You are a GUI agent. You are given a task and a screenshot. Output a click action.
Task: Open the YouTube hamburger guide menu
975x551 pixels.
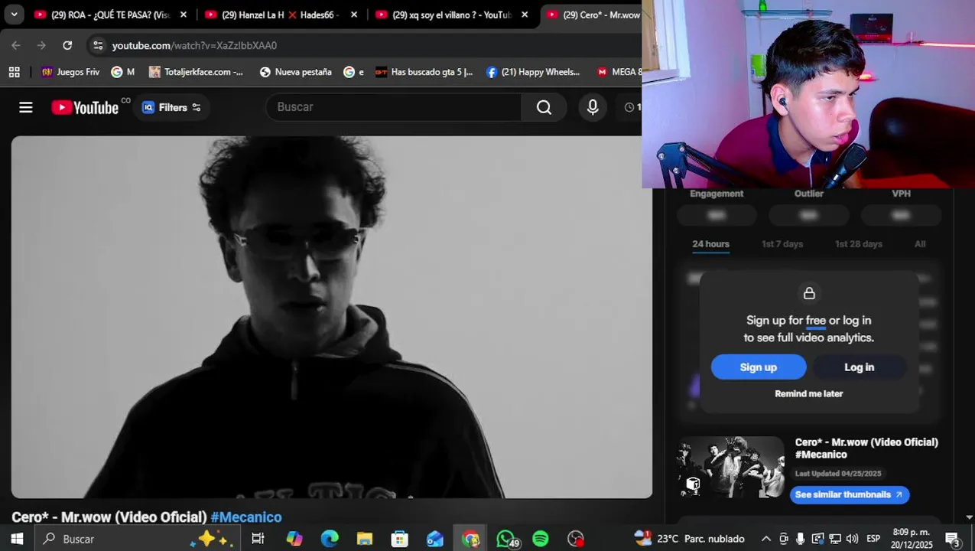click(26, 107)
